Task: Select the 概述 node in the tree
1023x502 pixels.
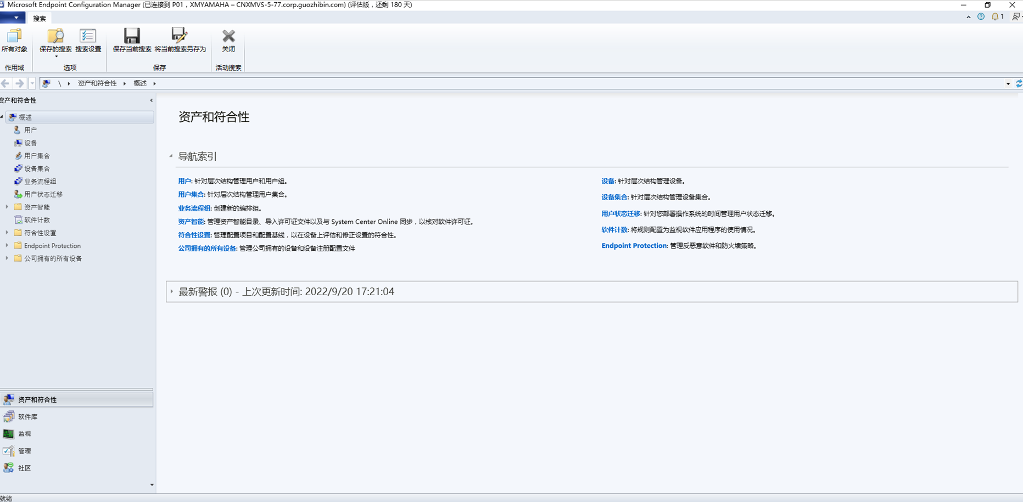Action: [80, 117]
